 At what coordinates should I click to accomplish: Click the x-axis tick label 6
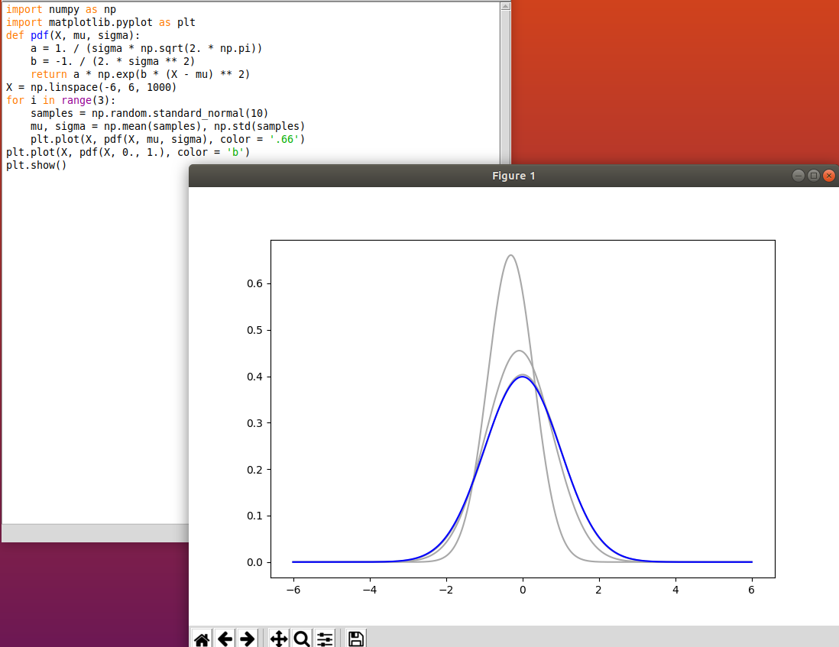click(752, 590)
